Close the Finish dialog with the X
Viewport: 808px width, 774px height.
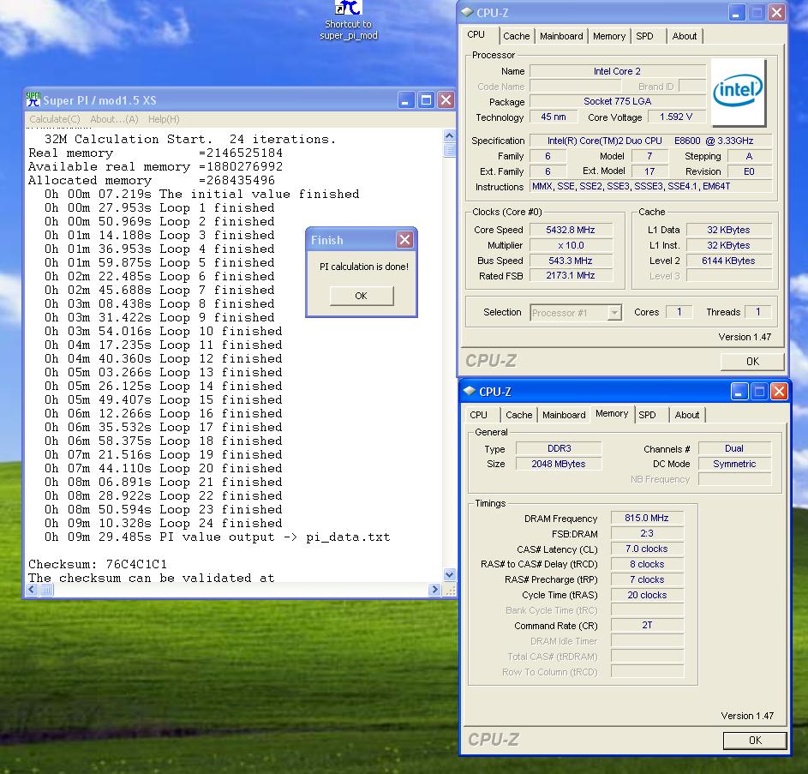404,240
